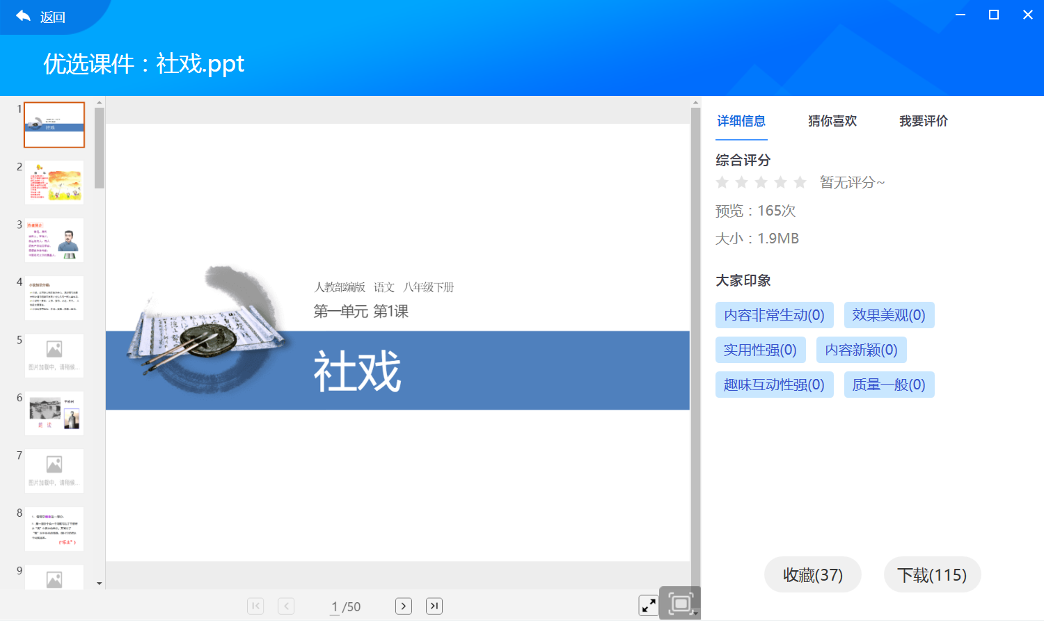Go to the previous slide page
Screen dimensions: 1044x621
pyautogui.click(x=286, y=606)
